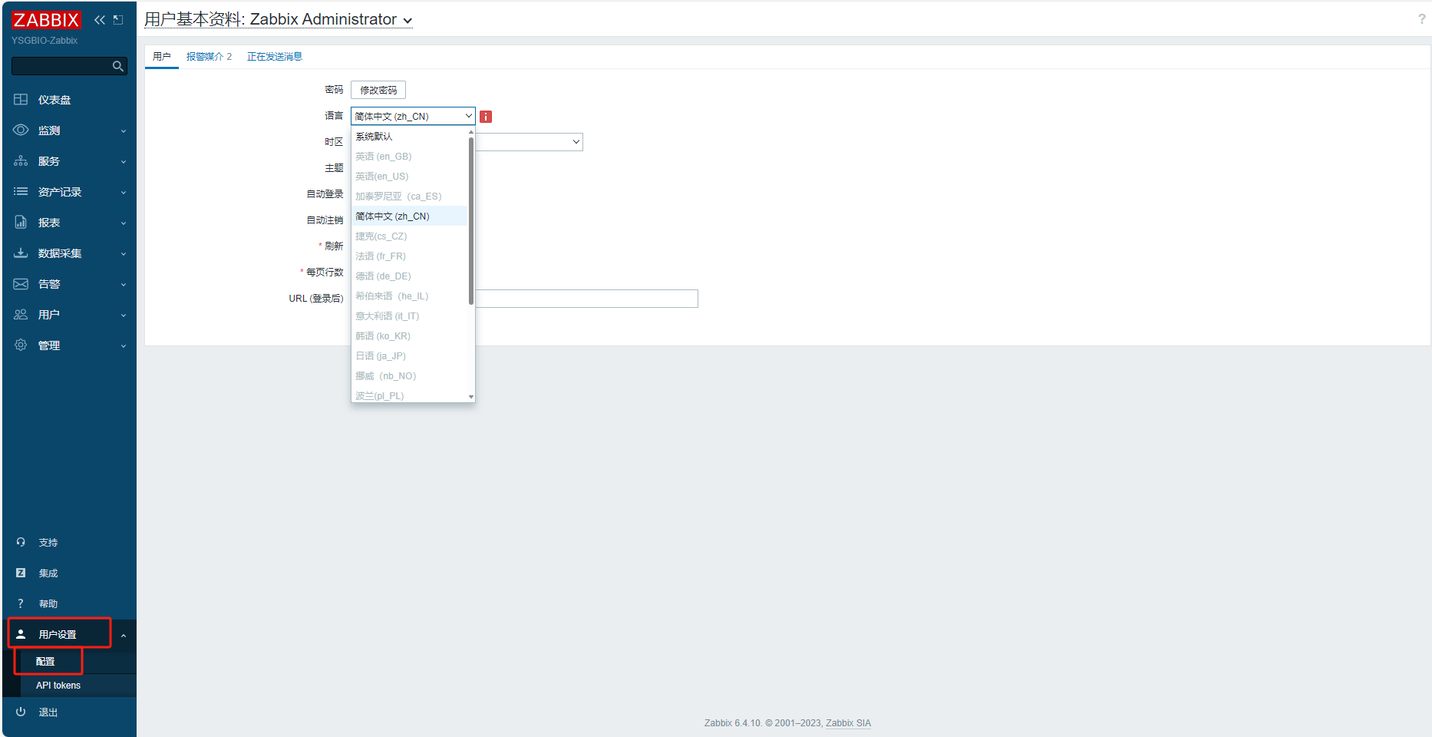Click language list scroll down arrow
The height and width of the screenshot is (737, 1432).
(x=470, y=397)
